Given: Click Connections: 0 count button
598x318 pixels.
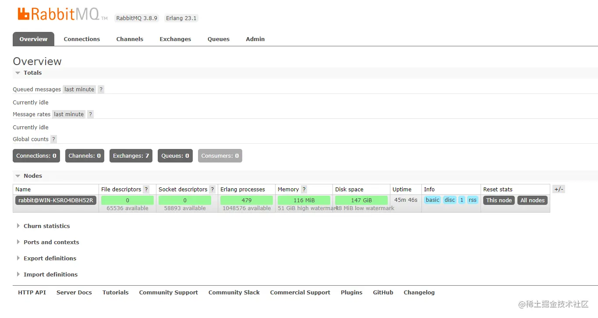Looking at the screenshot, I should click(x=36, y=156).
